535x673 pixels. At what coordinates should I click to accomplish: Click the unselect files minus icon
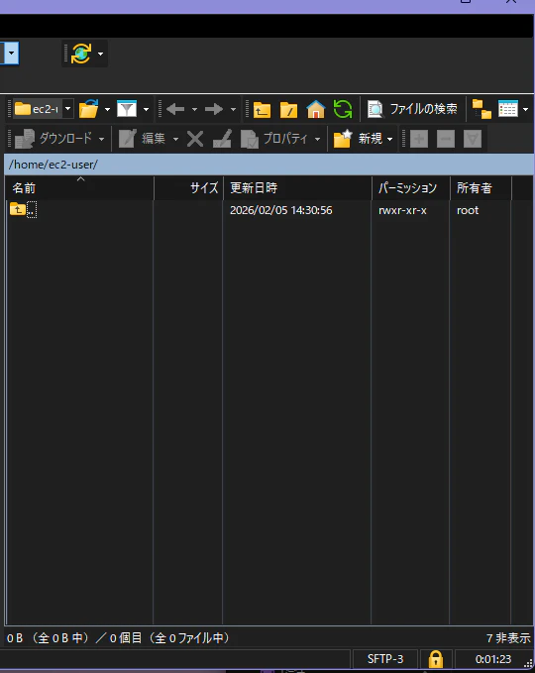[x=446, y=139]
